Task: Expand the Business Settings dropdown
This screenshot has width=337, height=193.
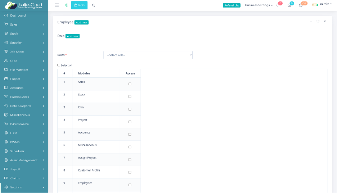Action: point(259,5)
